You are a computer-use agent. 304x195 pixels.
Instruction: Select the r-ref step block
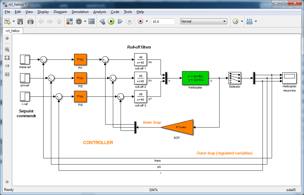(25, 96)
